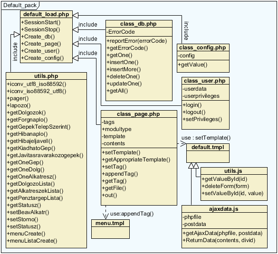Viewport: 278px width, 254px height.
Task: Select +deleteOne() method
Action: [123, 76]
